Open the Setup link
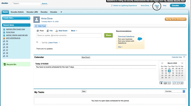191x106 pixels. pyautogui.click(x=157, y=5)
